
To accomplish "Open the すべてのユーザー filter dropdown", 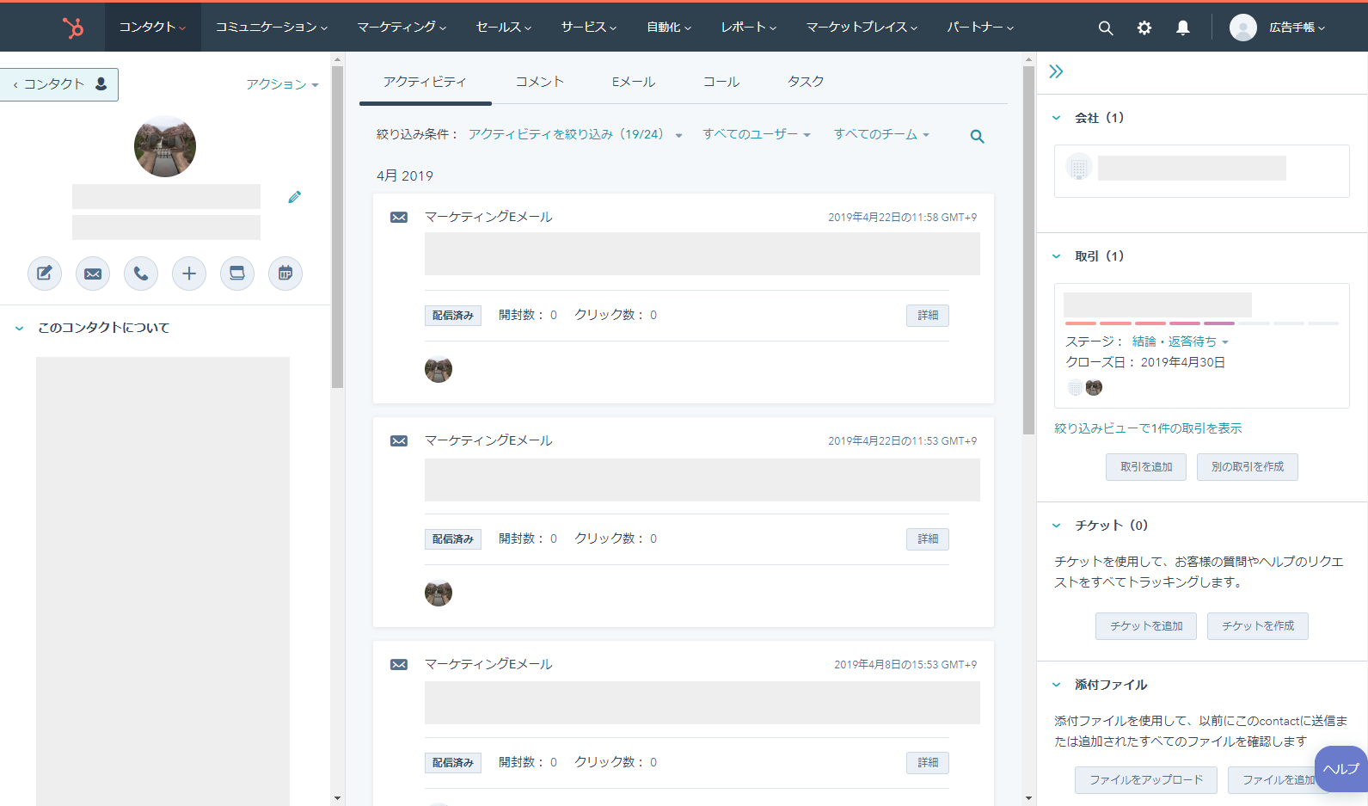I will tap(757, 134).
